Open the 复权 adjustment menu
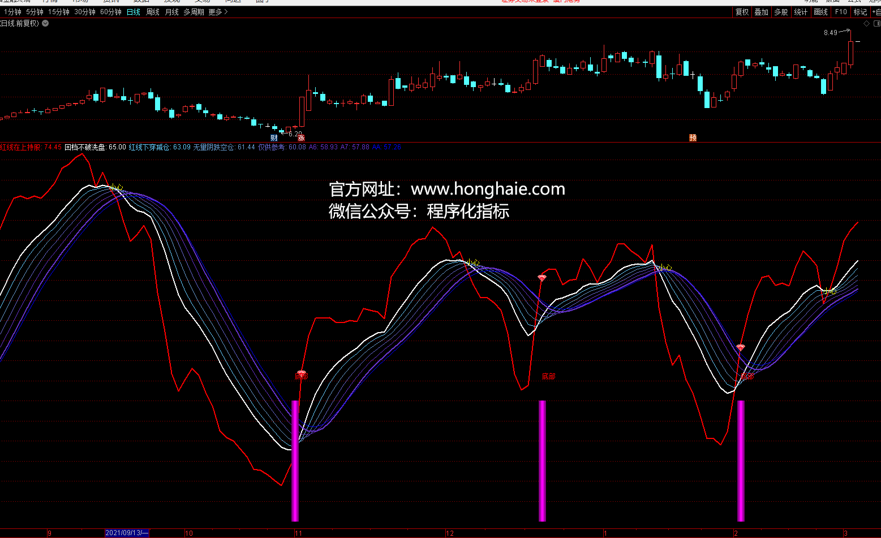This screenshot has width=881, height=538. [742, 12]
